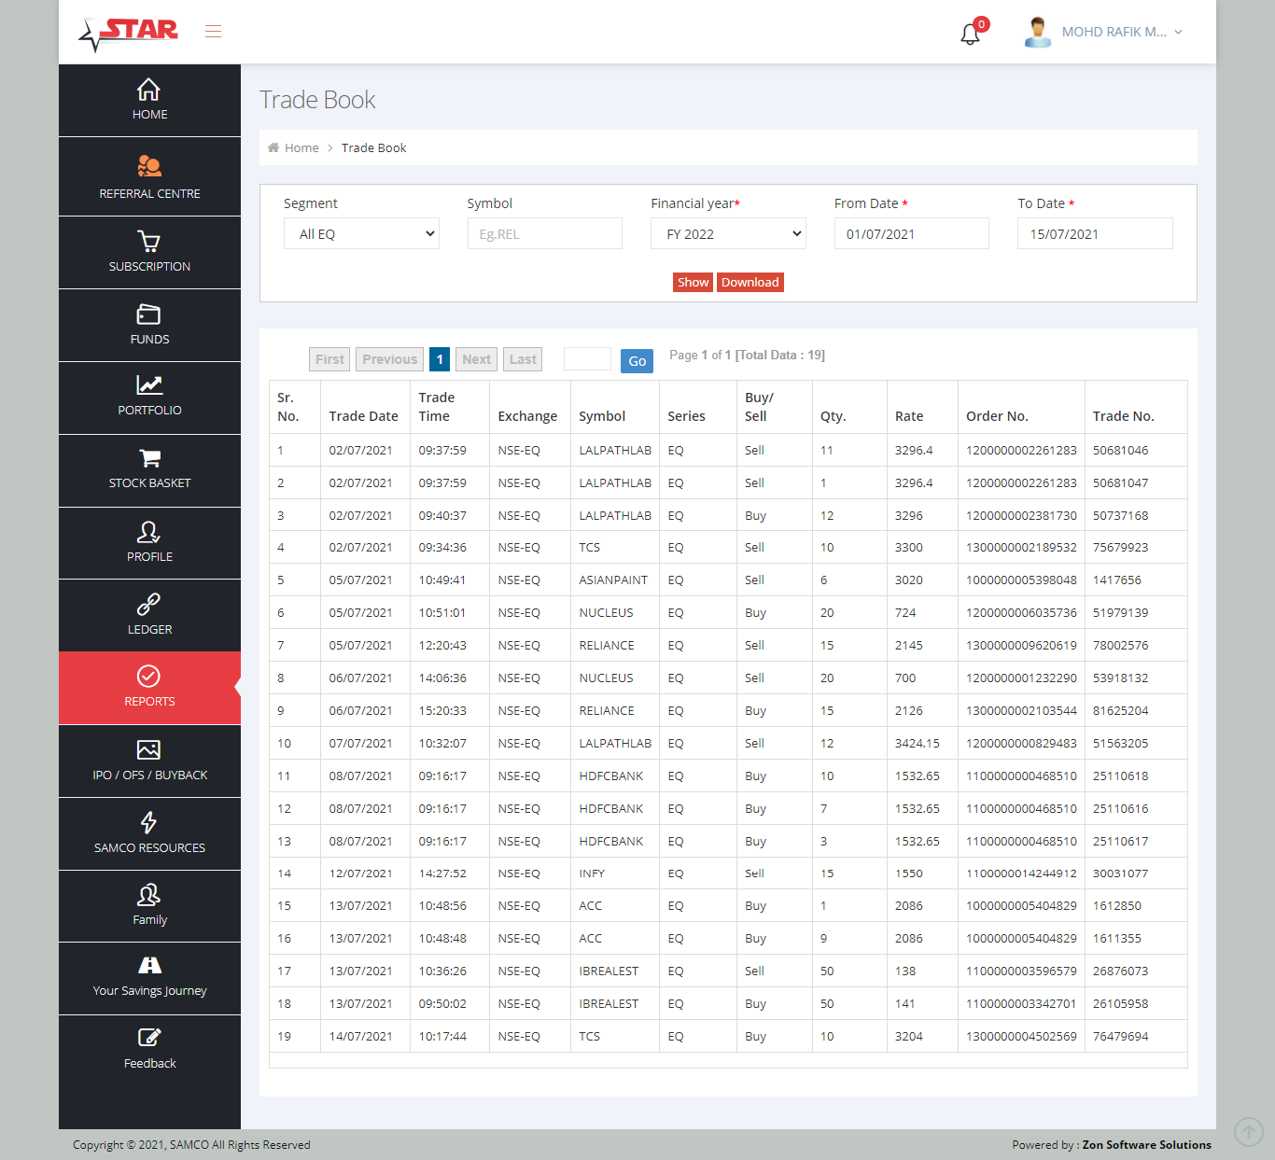Open the Portfolio chart icon

149,384
